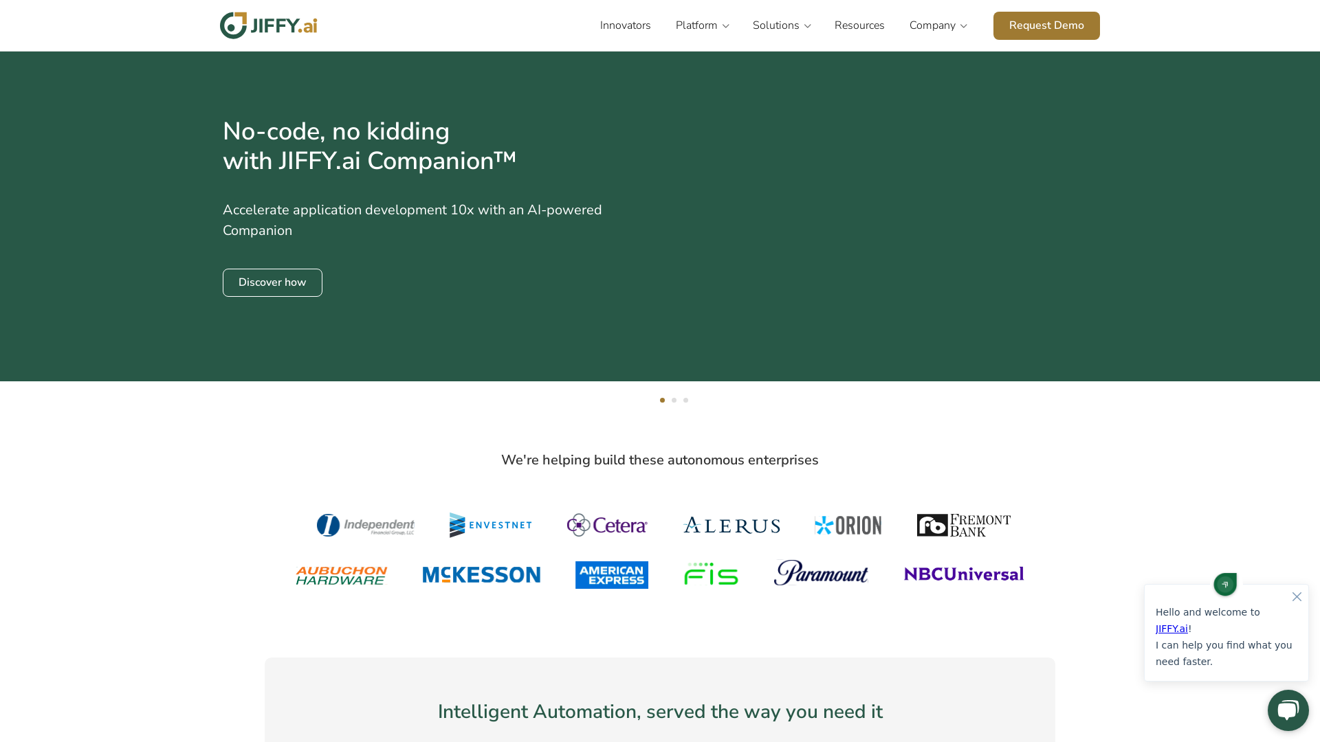Expand the Platform menu
This screenshot has height=742, width=1320.
tap(702, 25)
